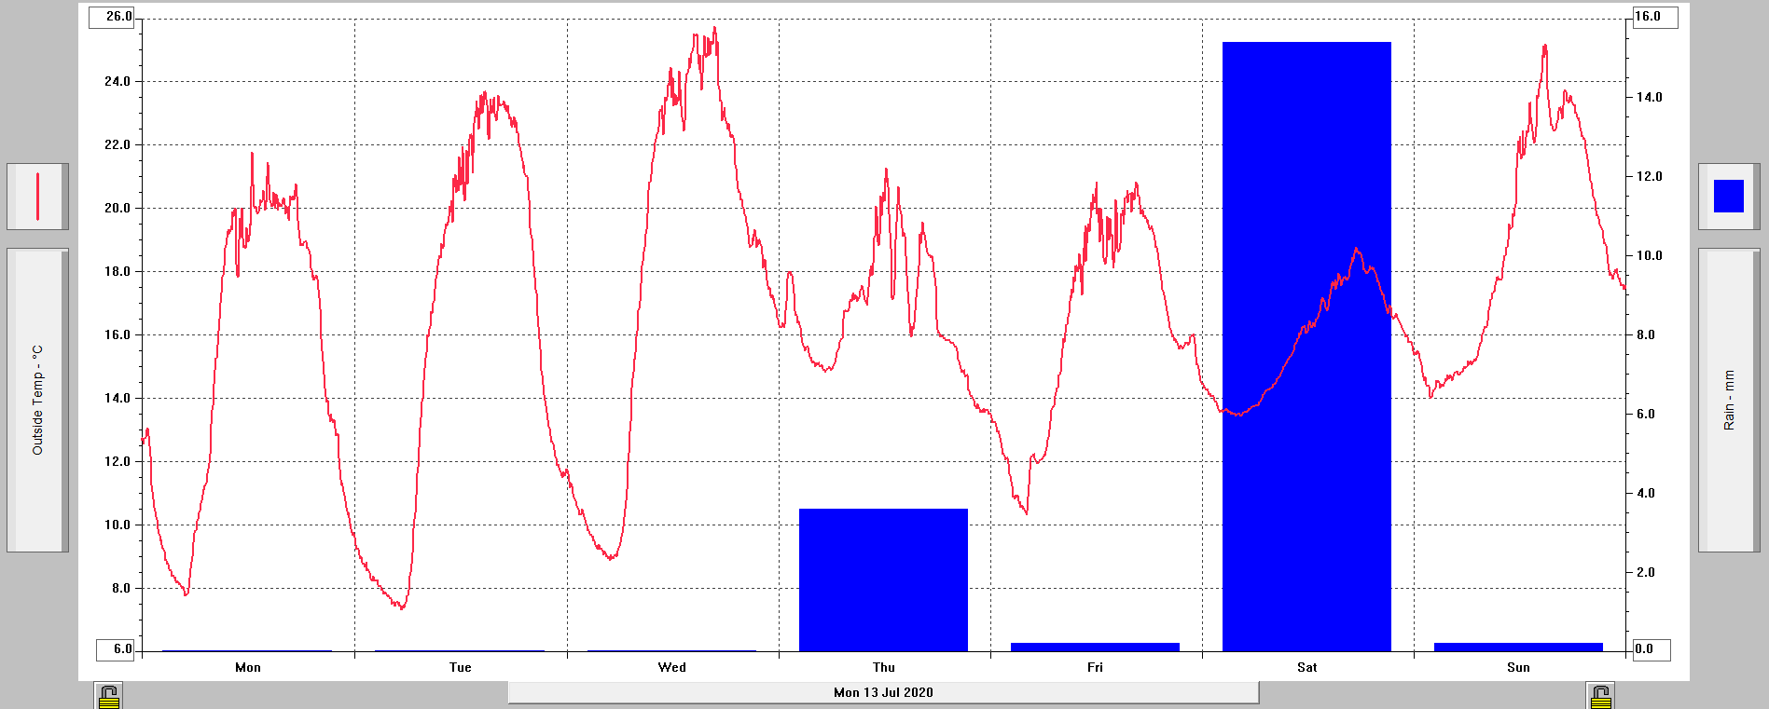Viewport: 1769px width, 709px height.
Task: Click the red line style button
Action: (x=37, y=197)
